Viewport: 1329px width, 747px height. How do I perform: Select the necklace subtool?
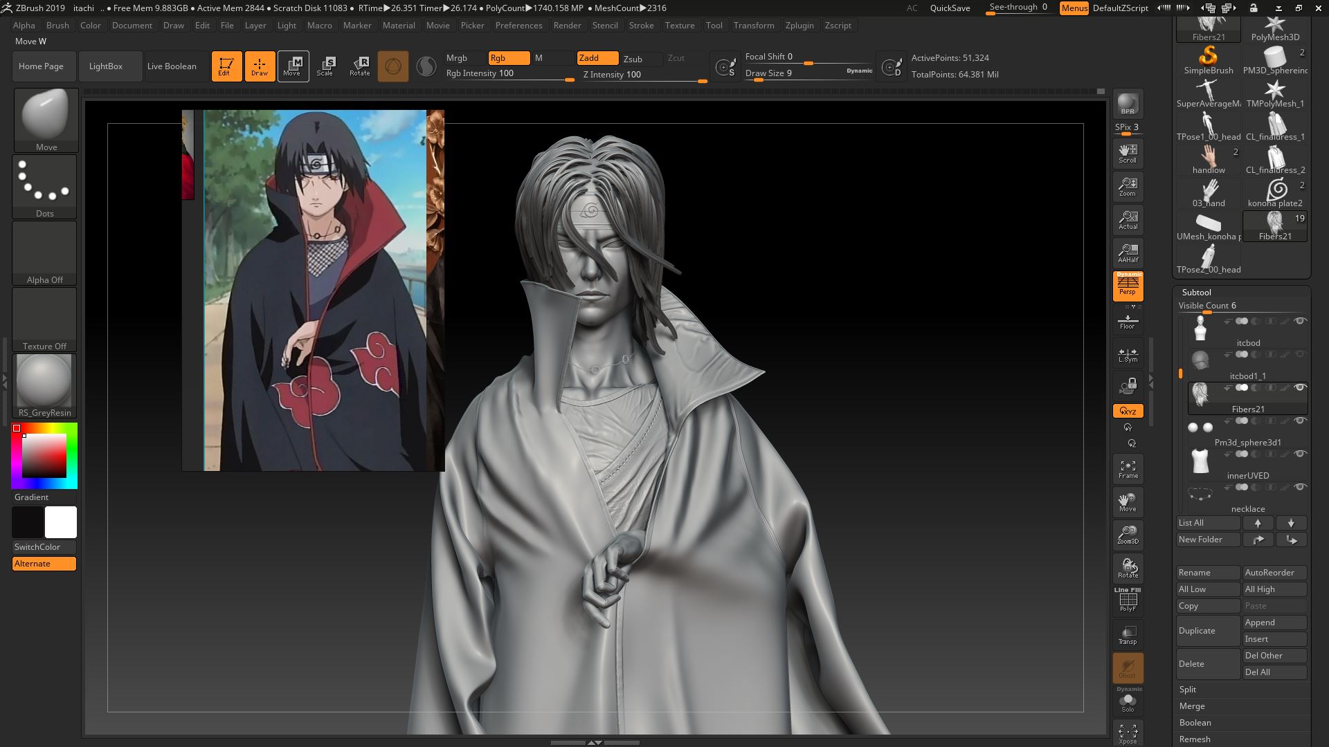[x=1248, y=499]
